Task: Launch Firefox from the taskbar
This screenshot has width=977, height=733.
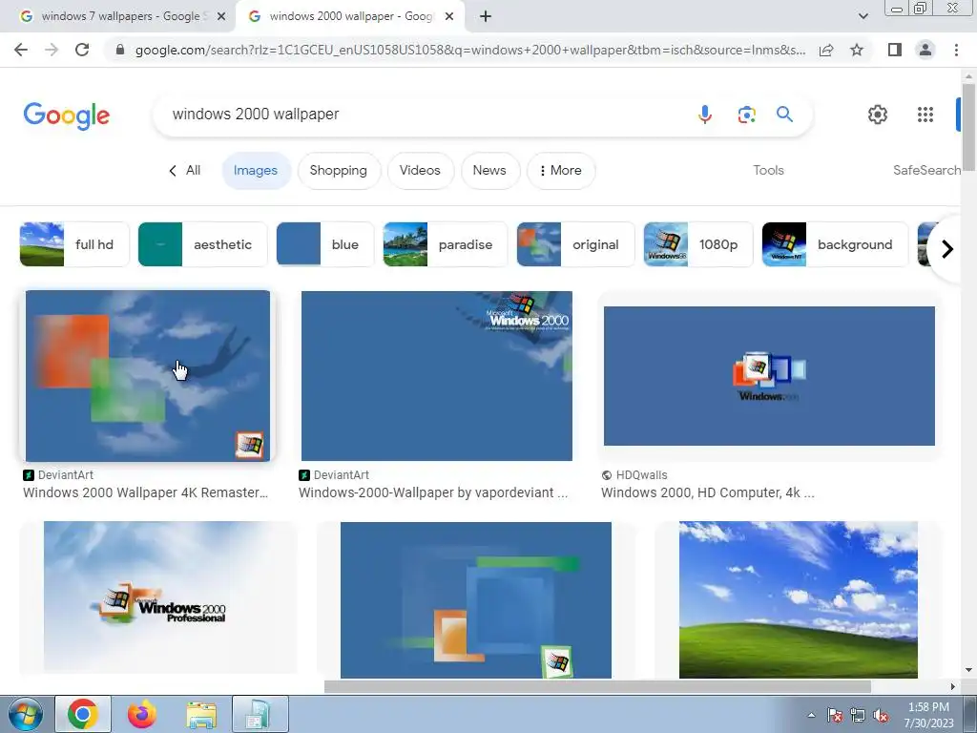Action: coord(141,714)
